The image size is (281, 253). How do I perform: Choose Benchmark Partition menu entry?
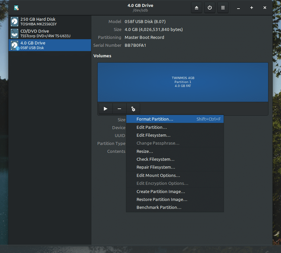(x=175, y=207)
